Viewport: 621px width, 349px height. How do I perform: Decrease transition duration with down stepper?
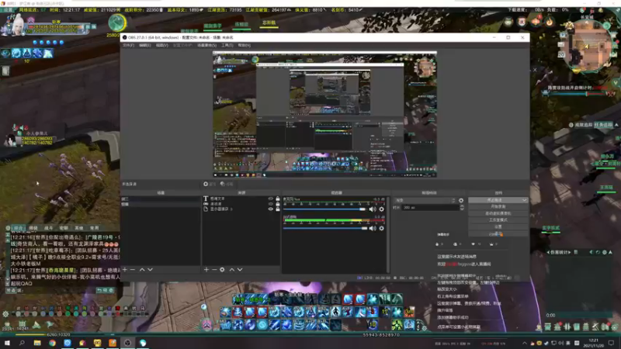[x=462, y=209]
